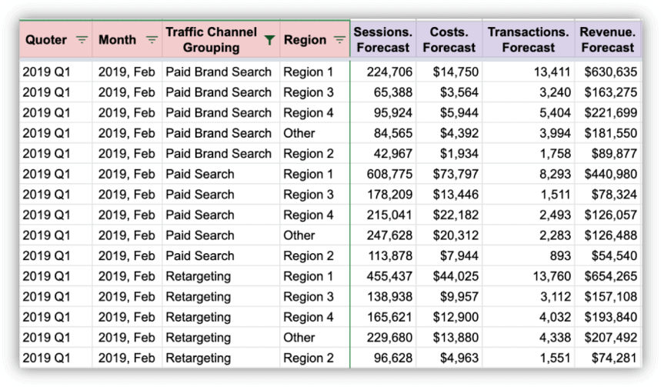Click the Traffic Channel Grouping header text

(x=211, y=40)
